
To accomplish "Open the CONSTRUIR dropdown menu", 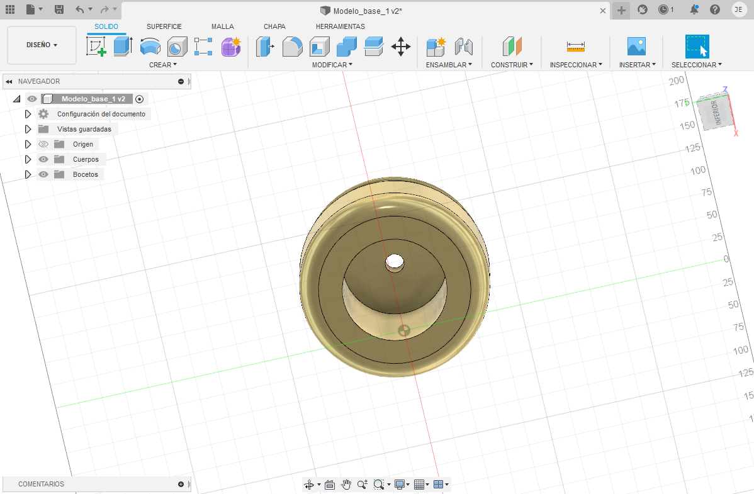I will coord(512,65).
